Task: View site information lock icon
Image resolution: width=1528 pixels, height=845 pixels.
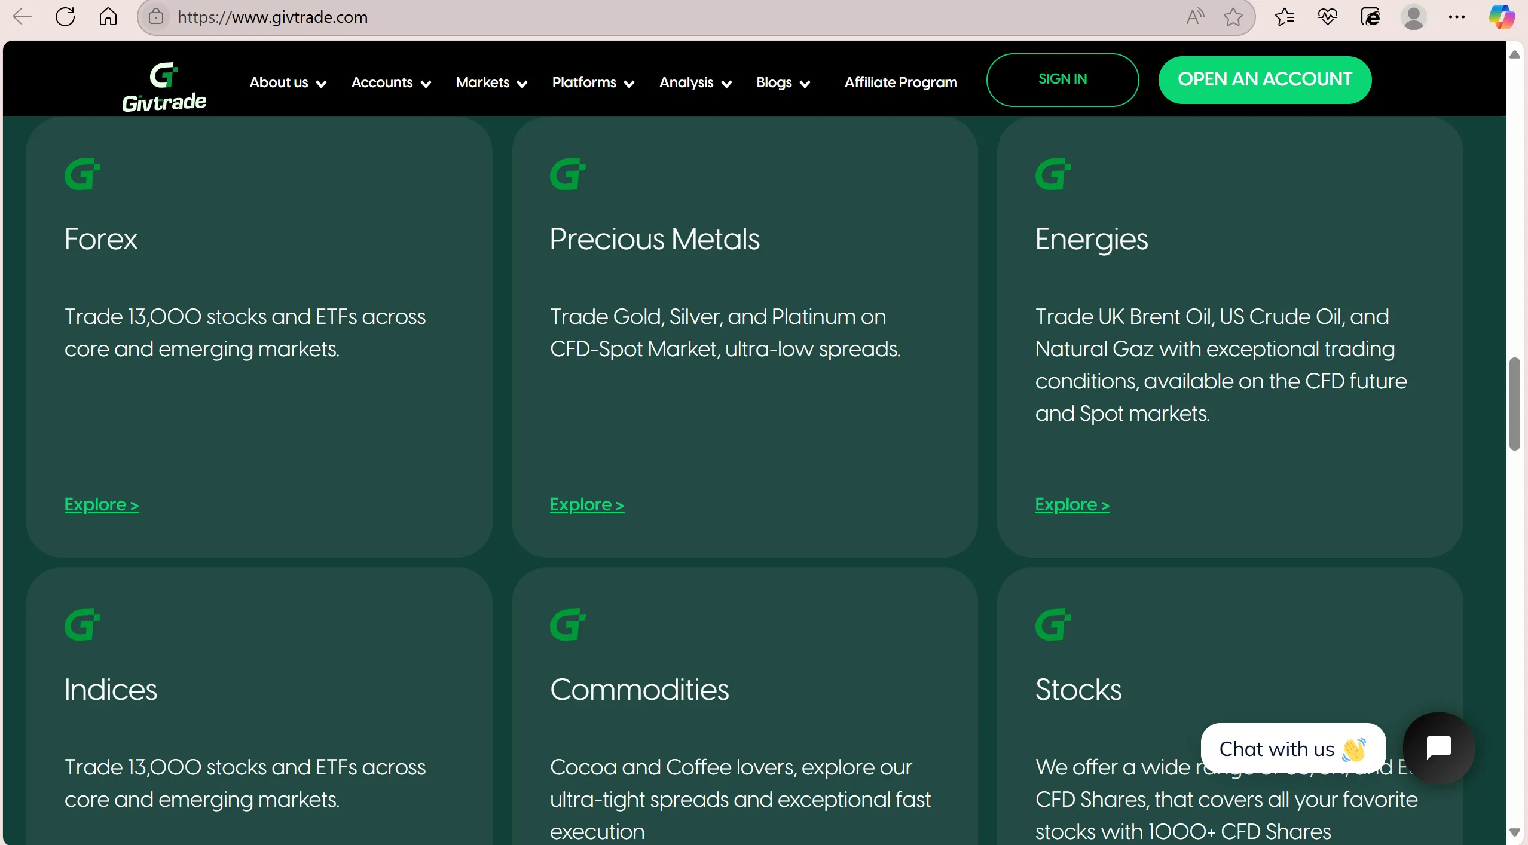Action: tap(156, 17)
